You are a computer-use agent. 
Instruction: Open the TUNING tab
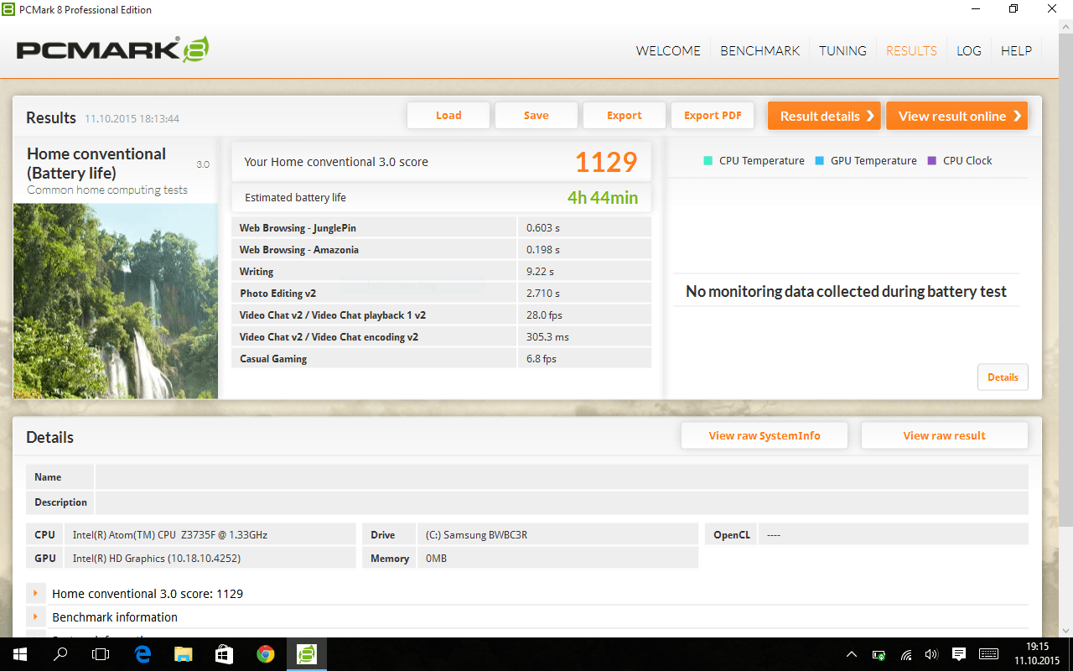pos(842,50)
